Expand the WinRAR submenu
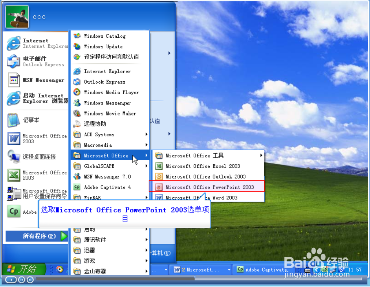The image size is (370, 287). tap(110, 197)
